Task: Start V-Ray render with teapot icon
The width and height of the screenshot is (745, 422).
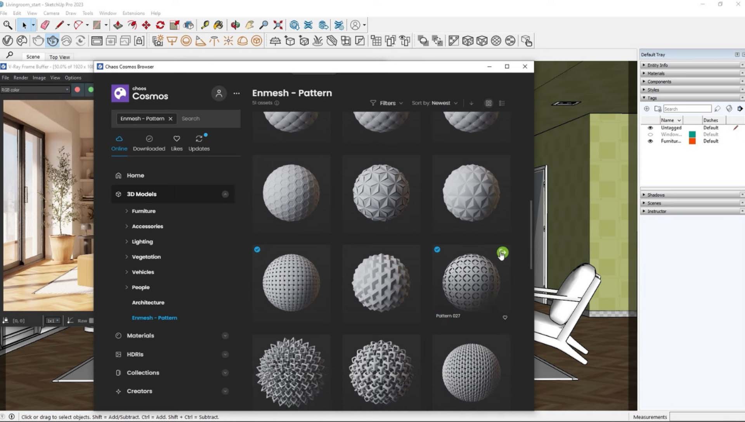Action: 38,41
